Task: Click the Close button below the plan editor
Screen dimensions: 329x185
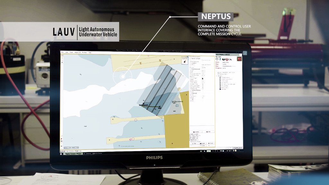Action: 210,143
